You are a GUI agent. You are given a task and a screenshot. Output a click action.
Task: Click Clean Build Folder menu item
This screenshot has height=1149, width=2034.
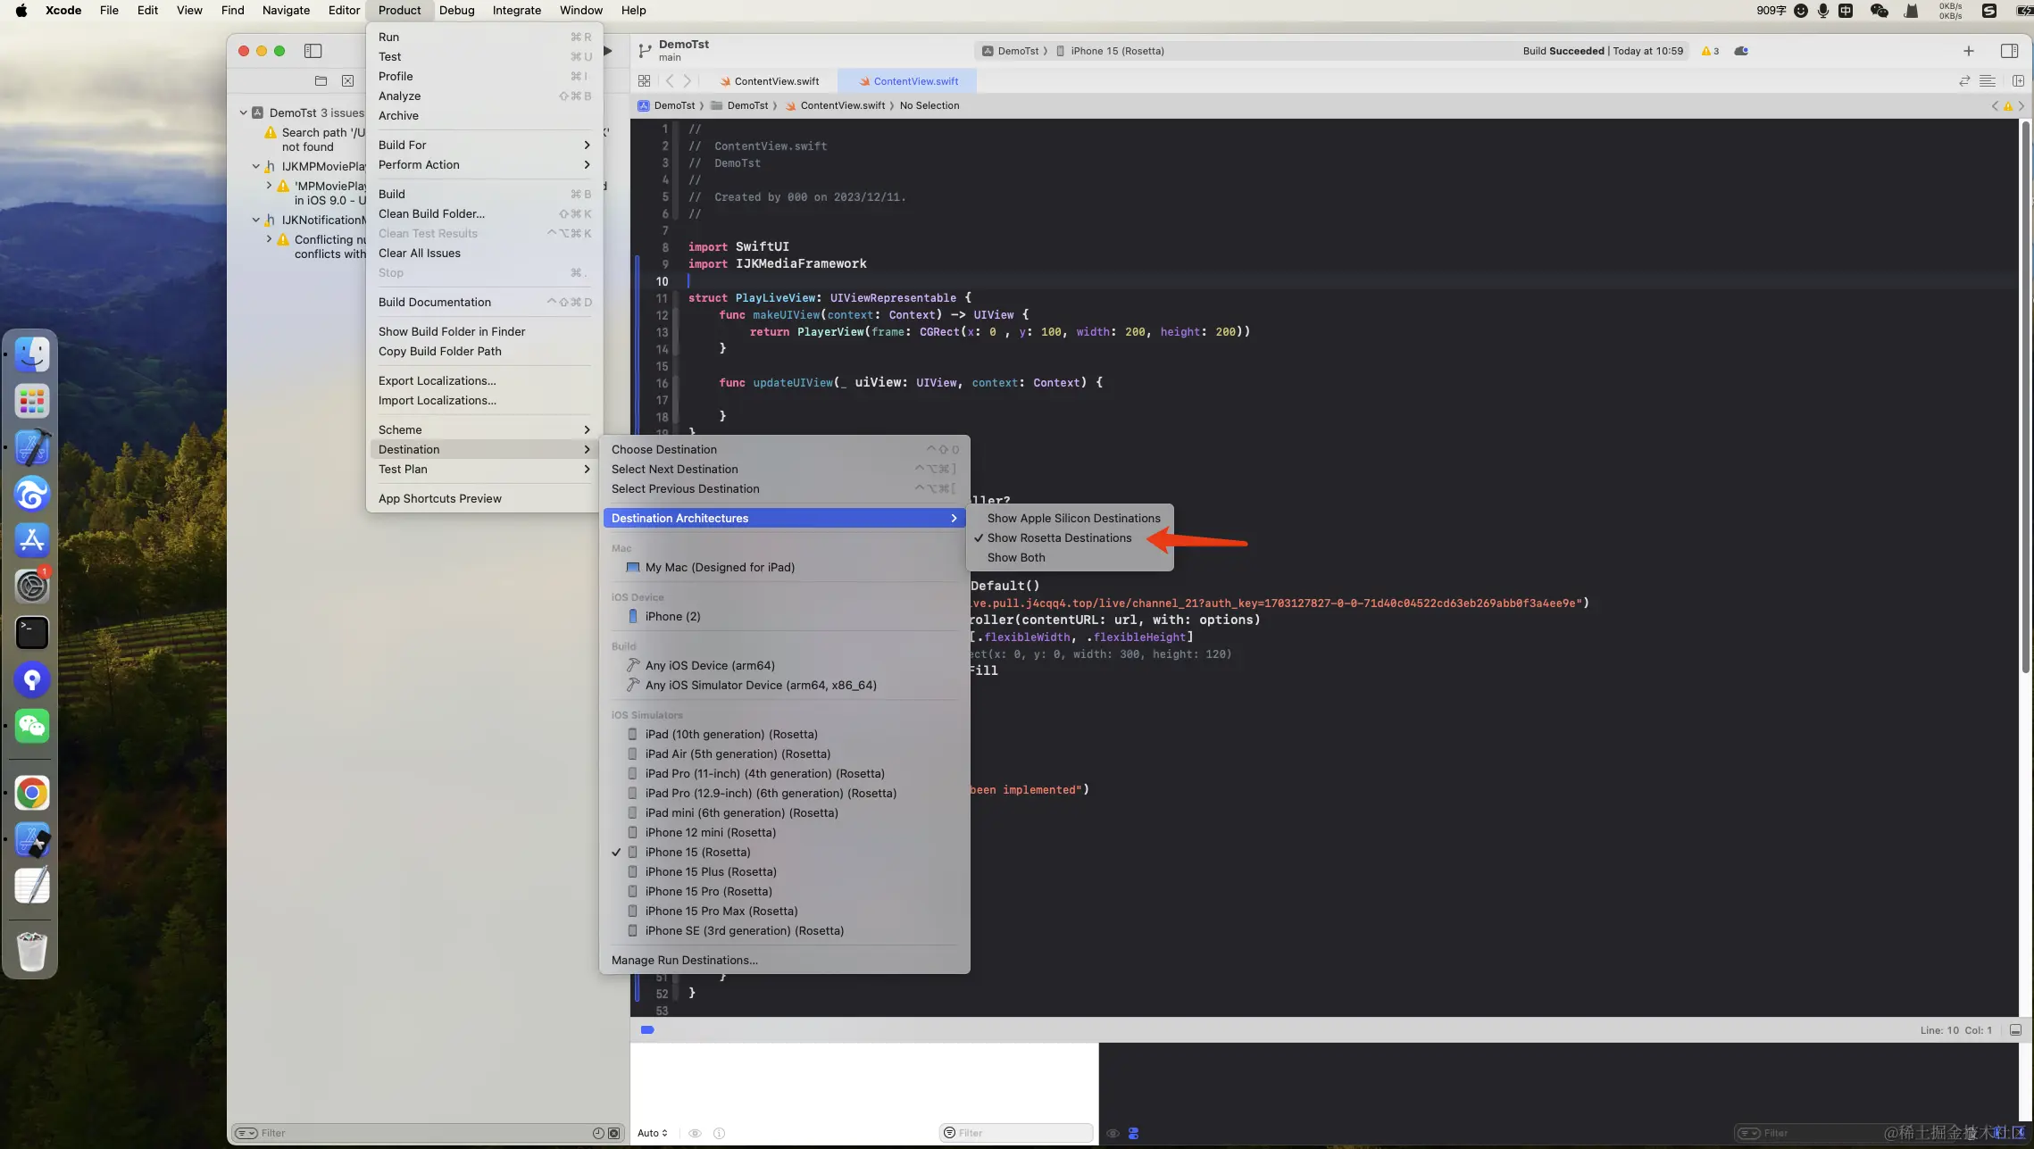[484, 213]
